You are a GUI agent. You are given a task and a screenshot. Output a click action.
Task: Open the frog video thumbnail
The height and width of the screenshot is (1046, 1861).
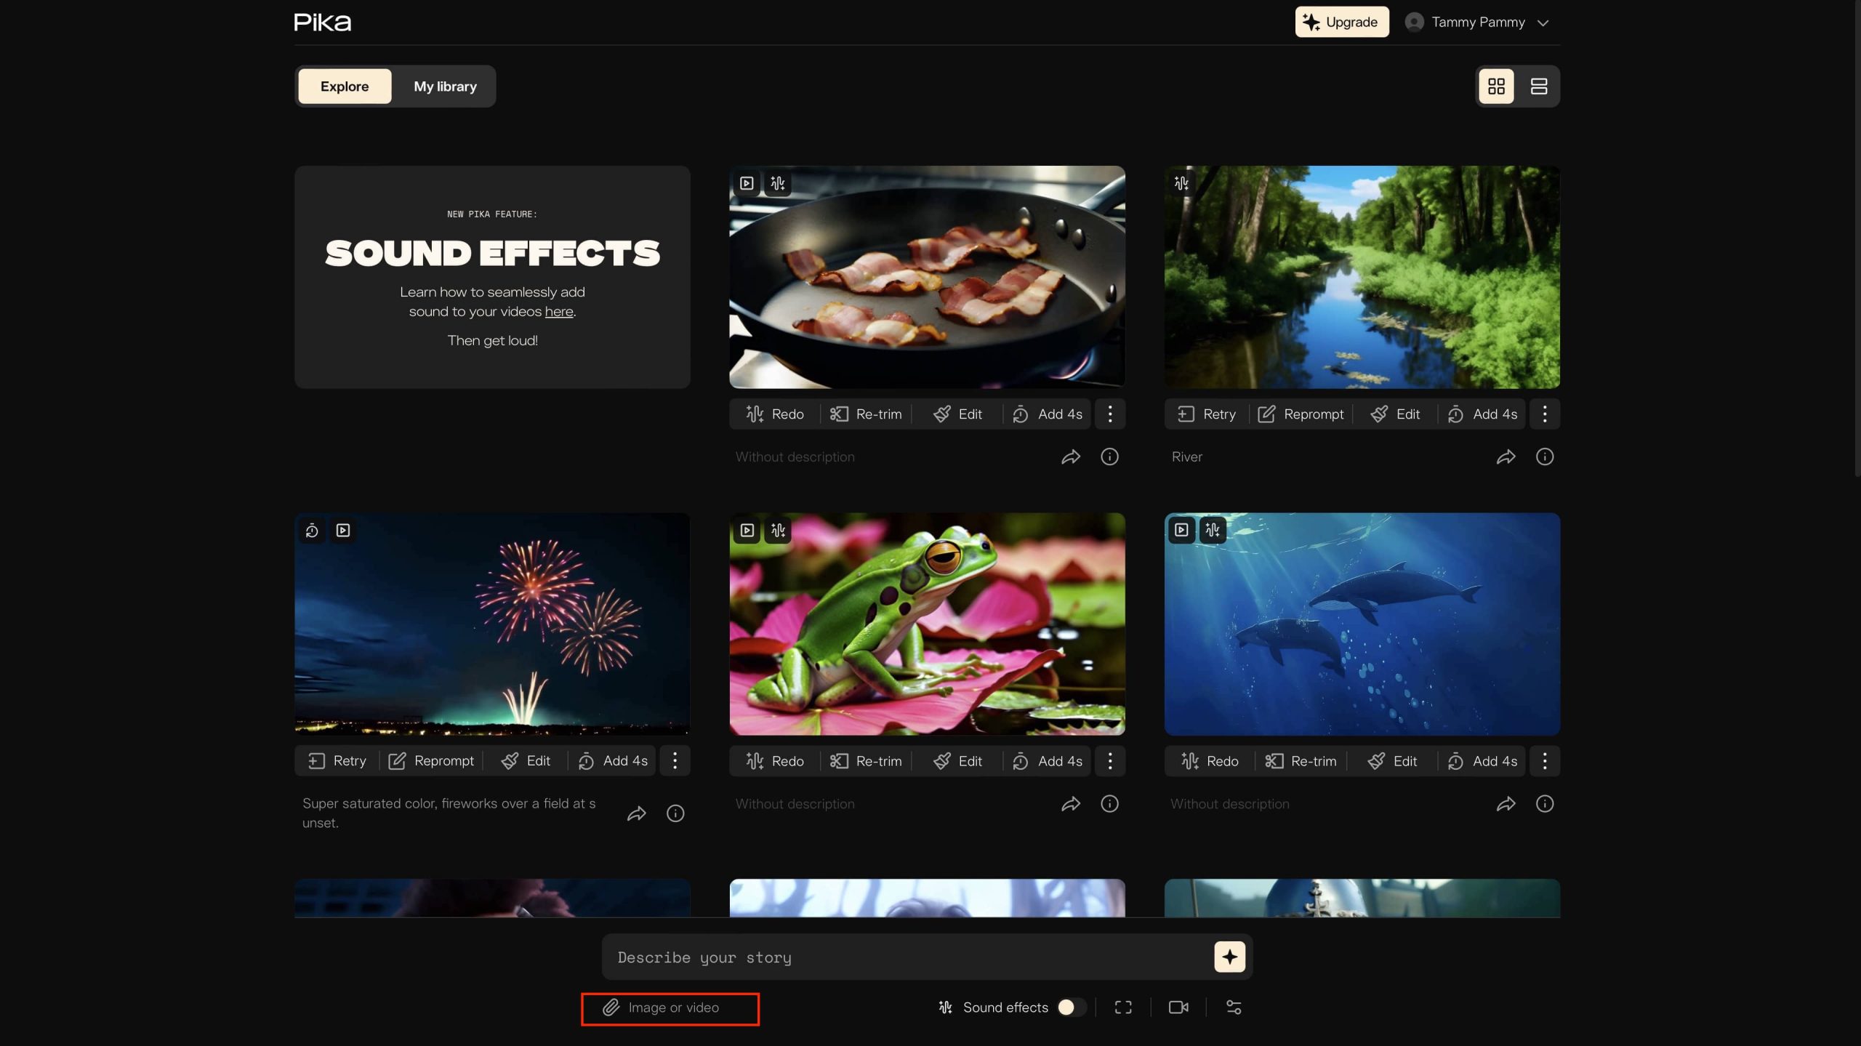(927, 625)
